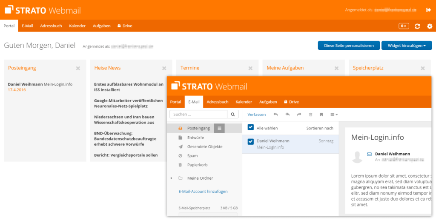436x221 pixels.
Task: Open Kalender tab in back window
Action: [x=77, y=26]
